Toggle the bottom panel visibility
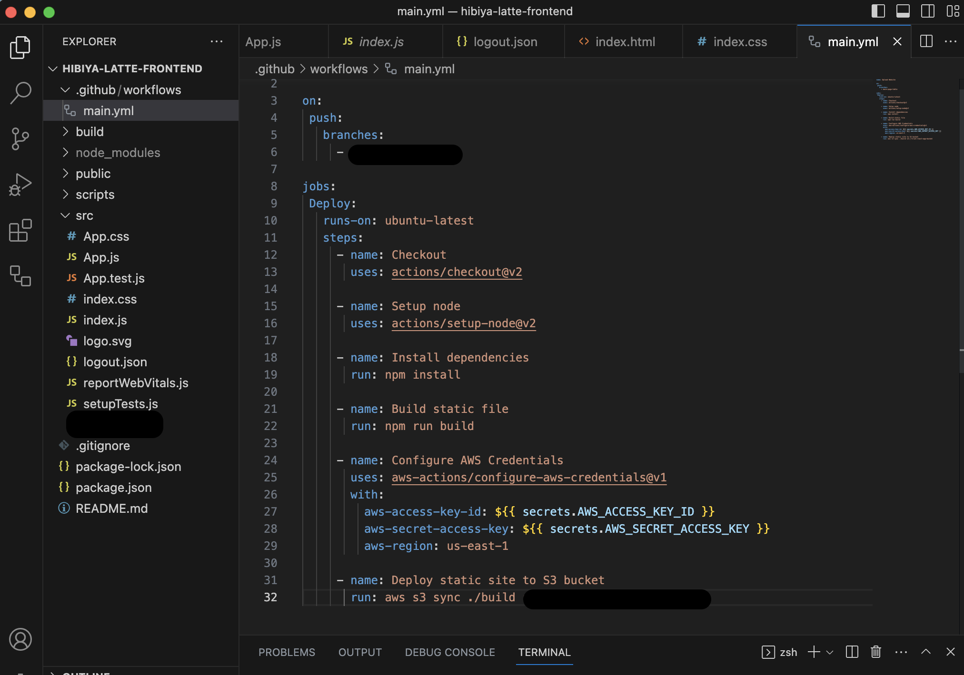The height and width of the screenshot is (675, 964). 903,11
